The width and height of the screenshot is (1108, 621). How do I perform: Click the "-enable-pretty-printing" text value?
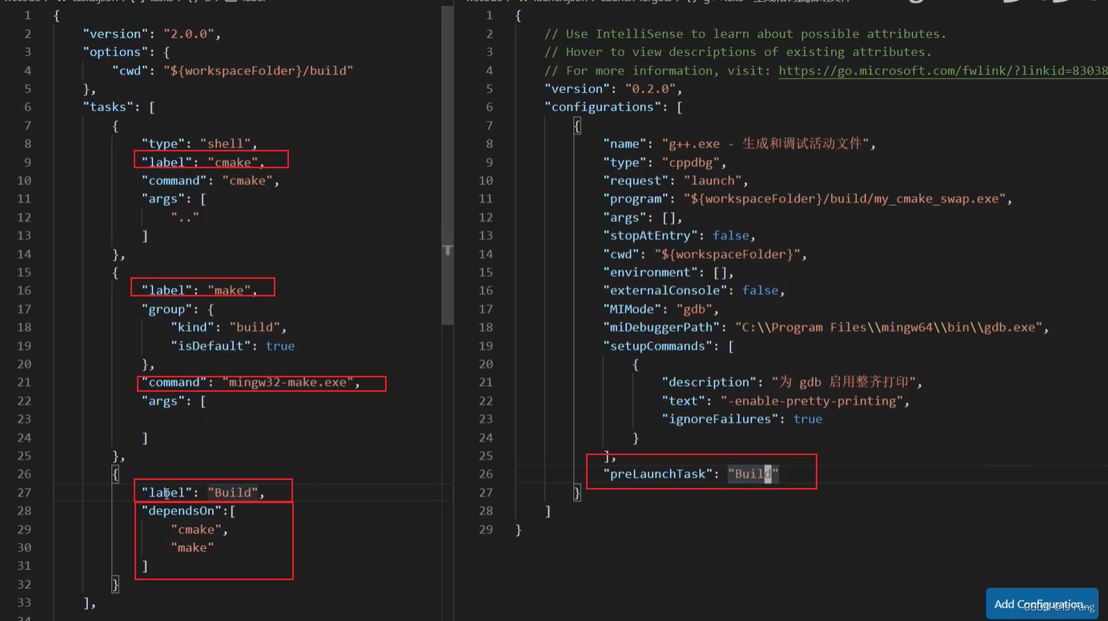pyautogui.click(x=811, y=401)
